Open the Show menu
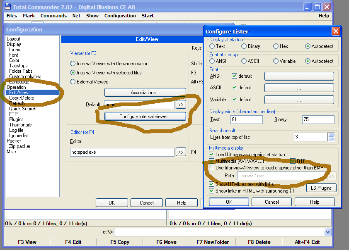Image resolution: width=349 pixels, height=250 pixels. coord(92,16)
